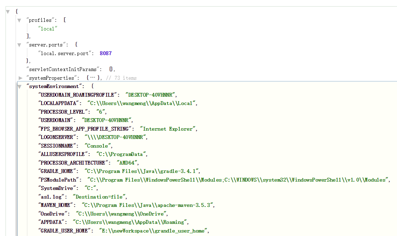Click the "GRADLE_HOME" key

[x=57, y=171]
